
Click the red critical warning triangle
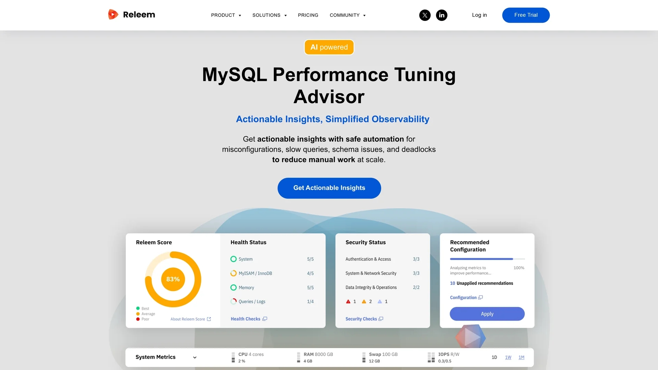pyautogui.click(x=348, y=301)
